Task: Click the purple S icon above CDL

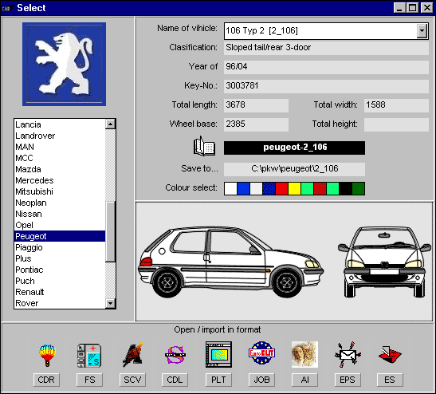Action: (175, 355)
